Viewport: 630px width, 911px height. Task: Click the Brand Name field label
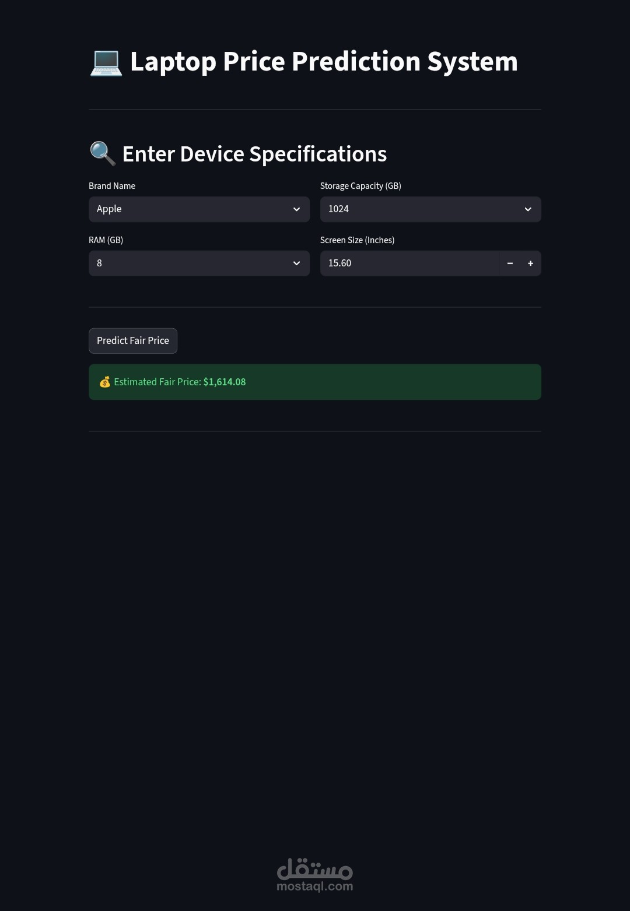pos(112,186)
